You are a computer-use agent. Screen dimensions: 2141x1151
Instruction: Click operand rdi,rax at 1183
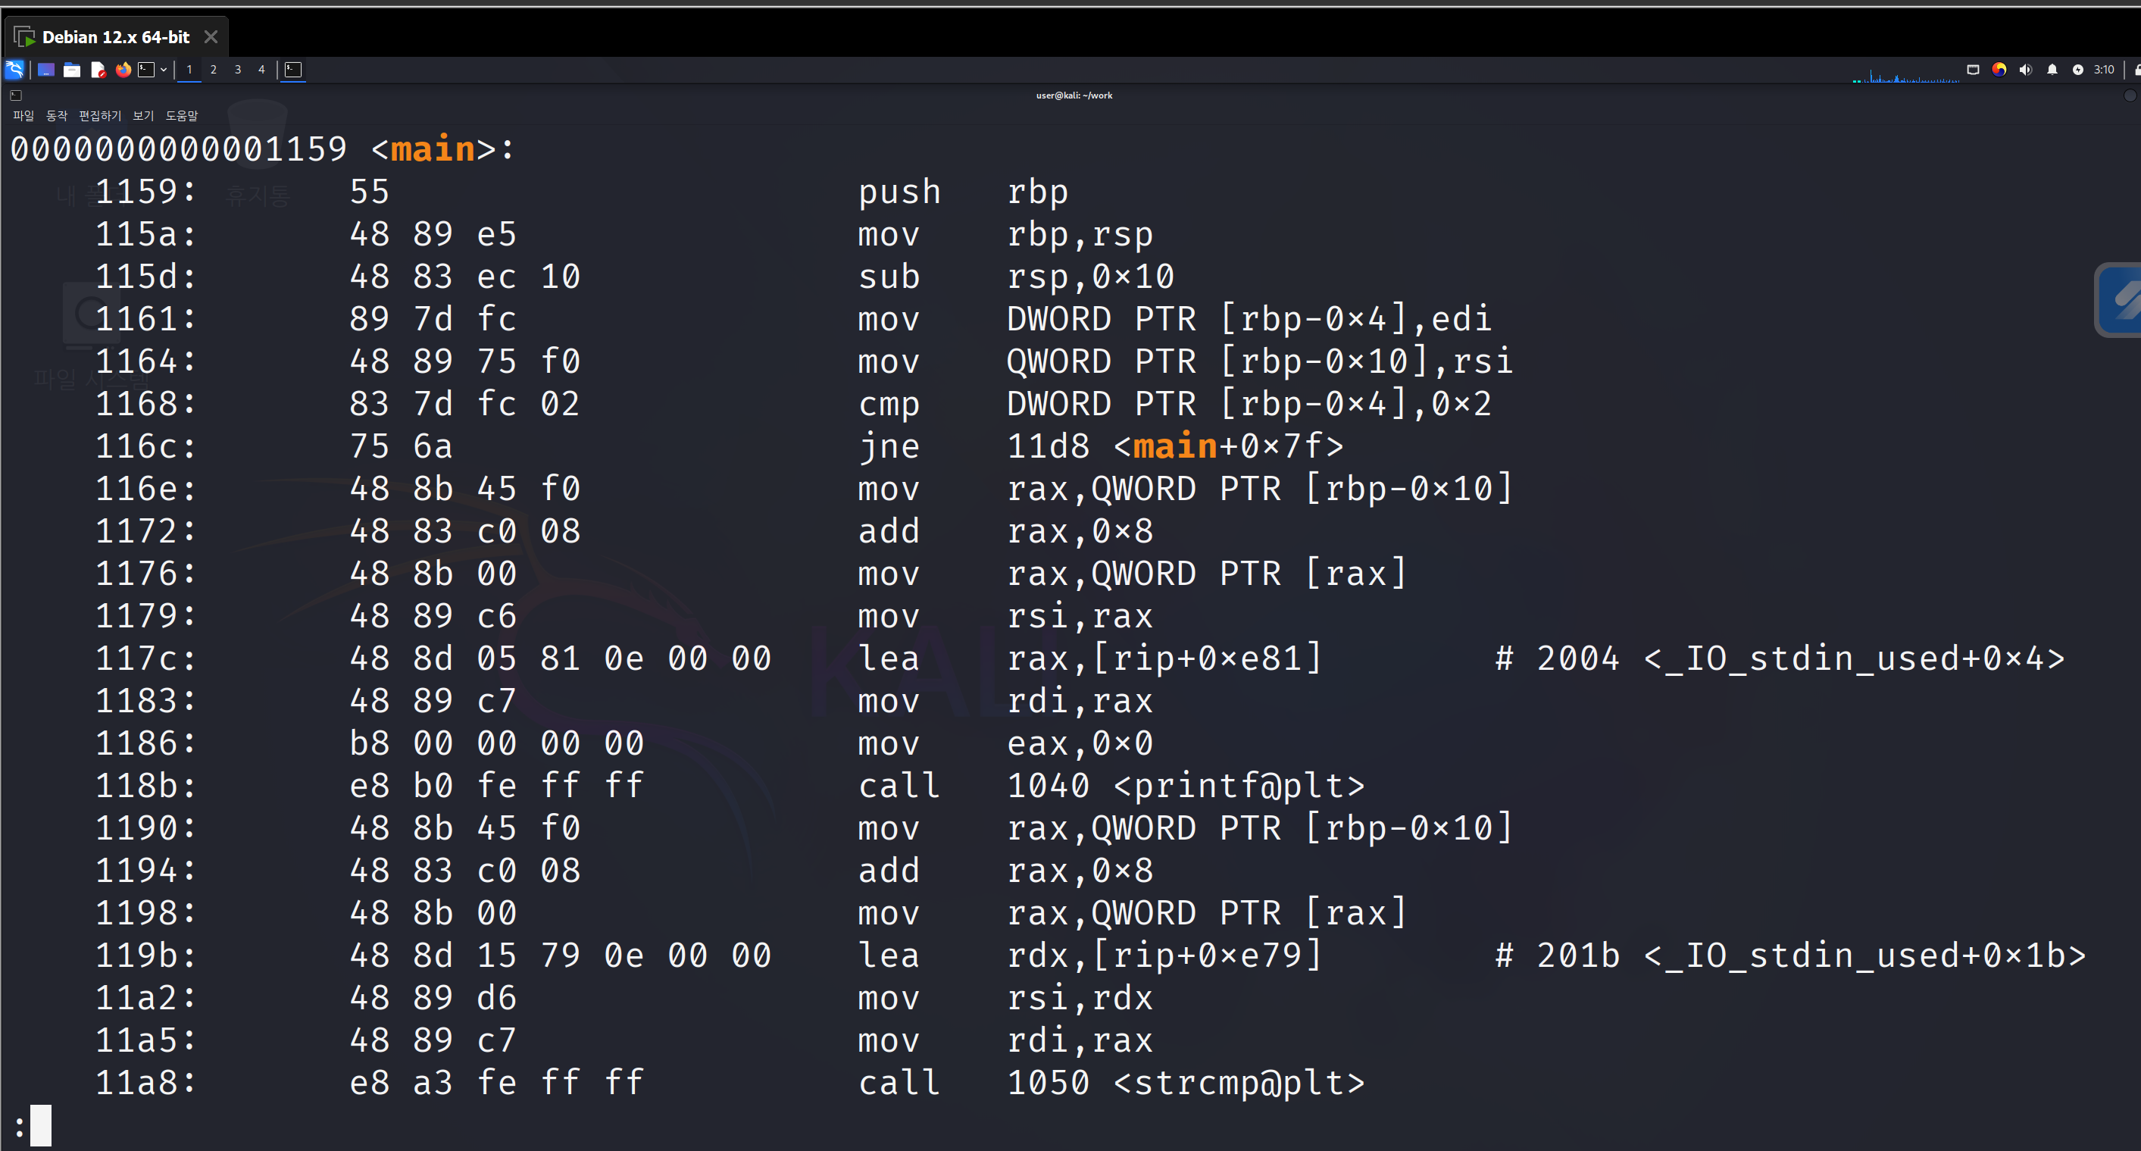click(x=1080, y=702)
